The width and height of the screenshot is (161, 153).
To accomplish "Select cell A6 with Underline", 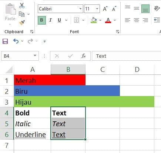I will click(x=33, y=134).
